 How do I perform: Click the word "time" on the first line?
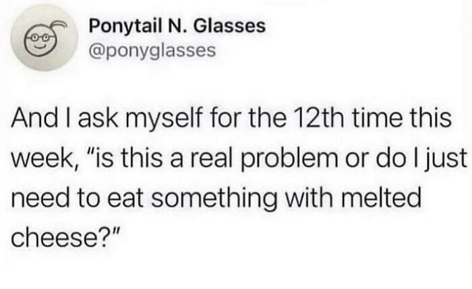click(x=377, y=118)
